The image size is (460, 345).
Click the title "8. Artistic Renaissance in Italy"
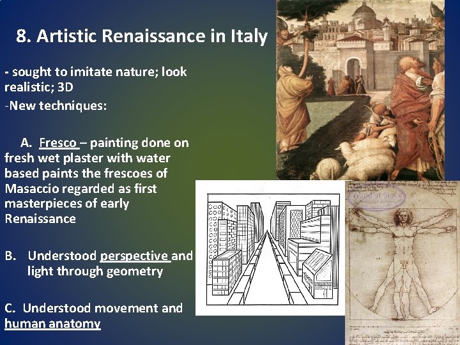[x=141, y=36]
